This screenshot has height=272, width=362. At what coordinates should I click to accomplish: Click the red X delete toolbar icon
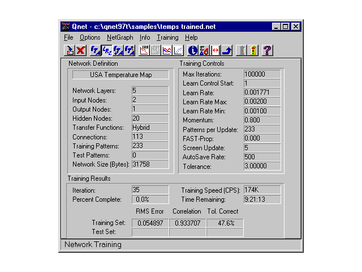tap(81, 50)
